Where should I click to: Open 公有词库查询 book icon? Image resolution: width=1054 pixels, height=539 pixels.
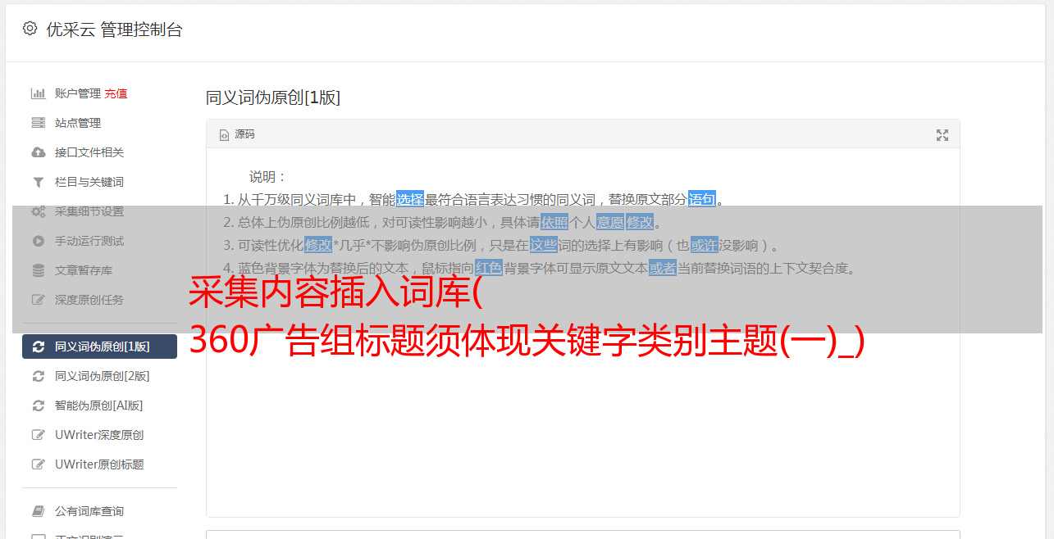coord(38,511)
